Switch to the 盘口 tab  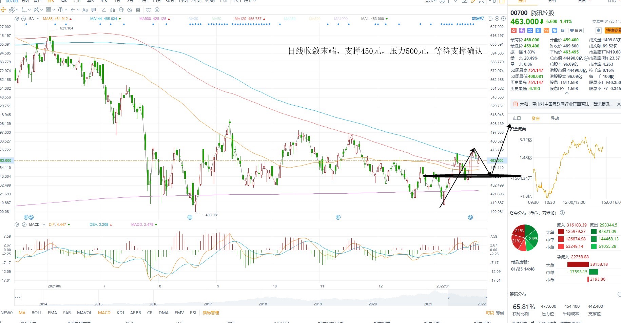[517, 118]
